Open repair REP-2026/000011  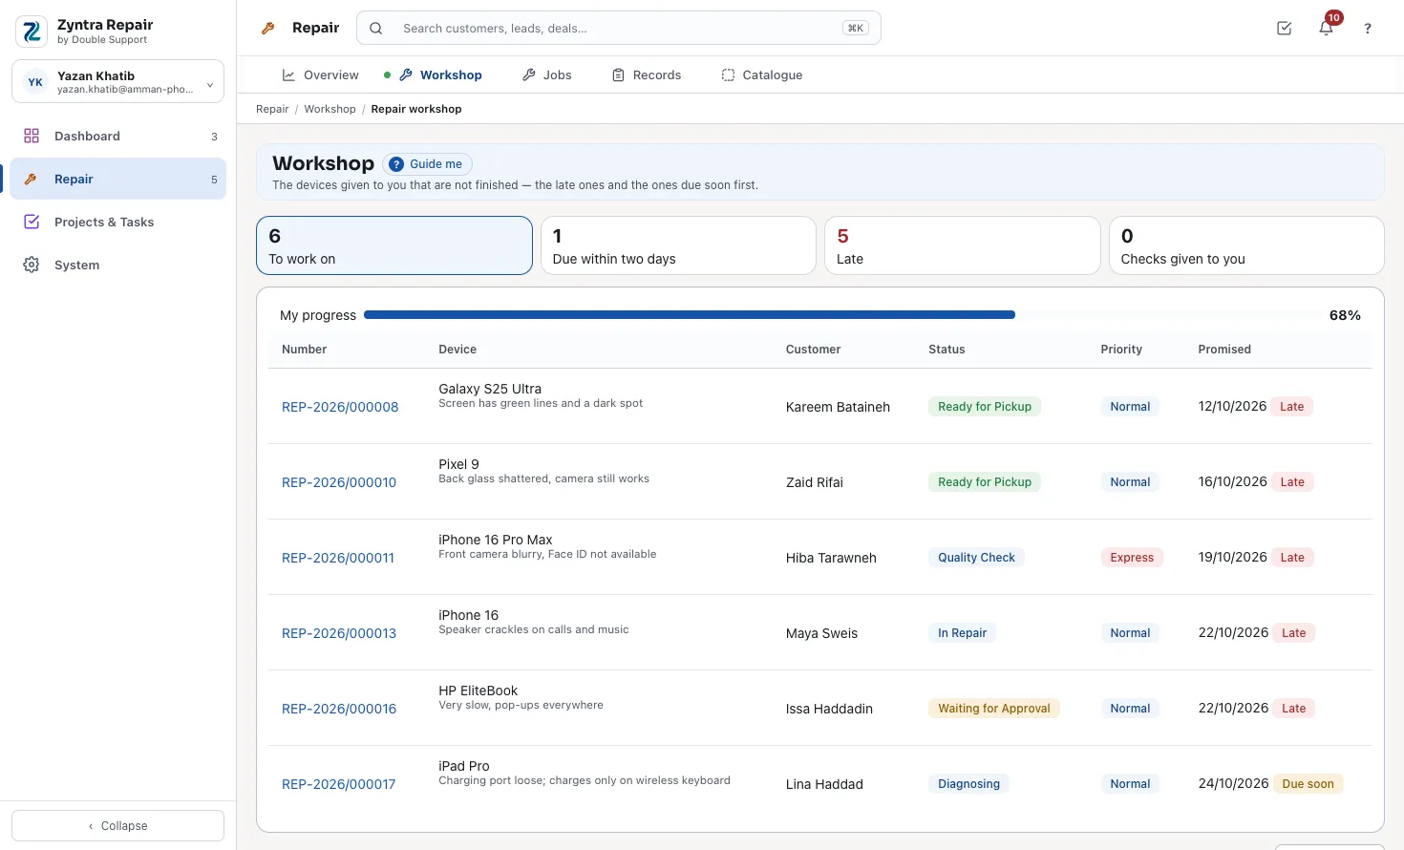(338, 558)
